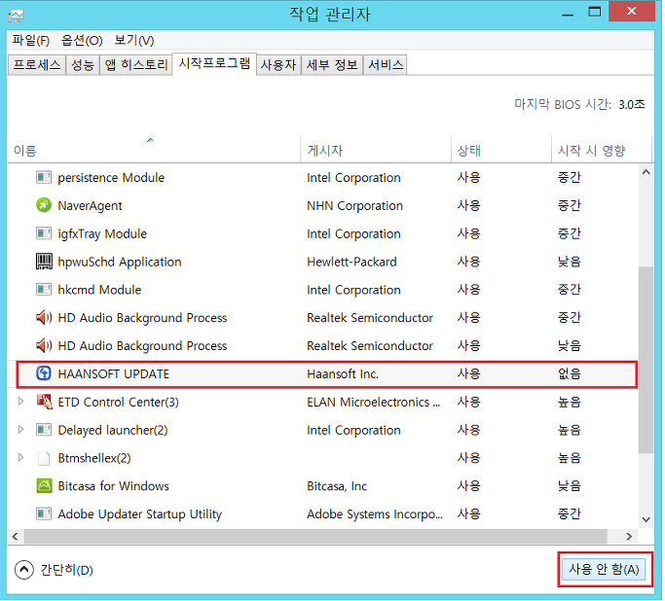
Task: Minimize the 작업 관리자 window
Action: click(x=568, y=14)
